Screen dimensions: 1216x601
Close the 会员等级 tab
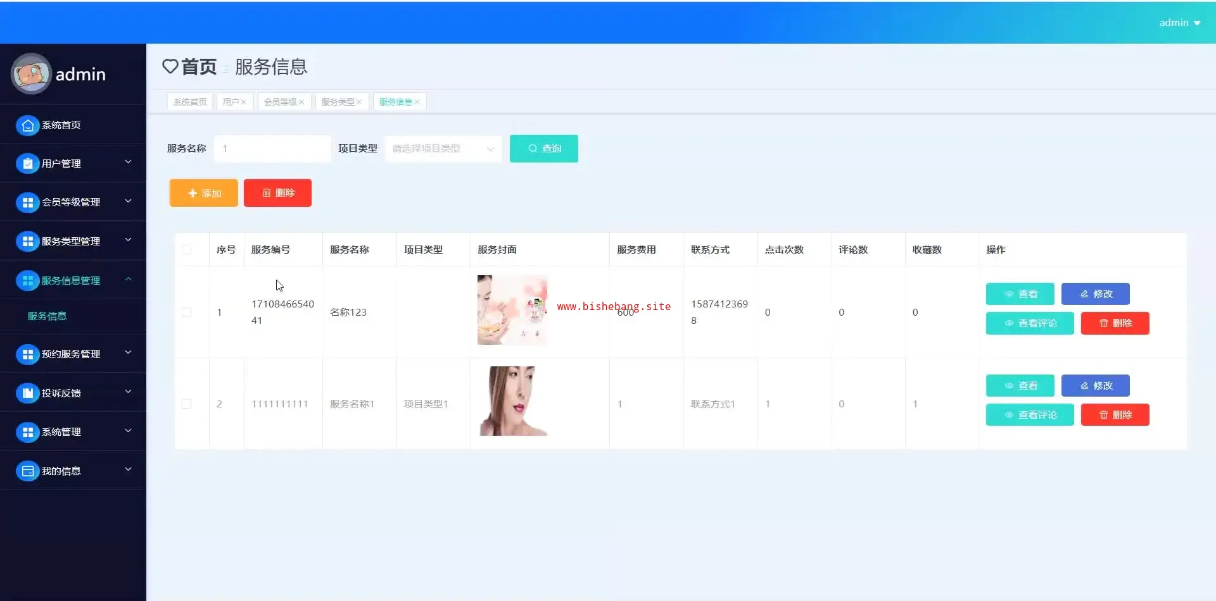[x=301, y=102]
